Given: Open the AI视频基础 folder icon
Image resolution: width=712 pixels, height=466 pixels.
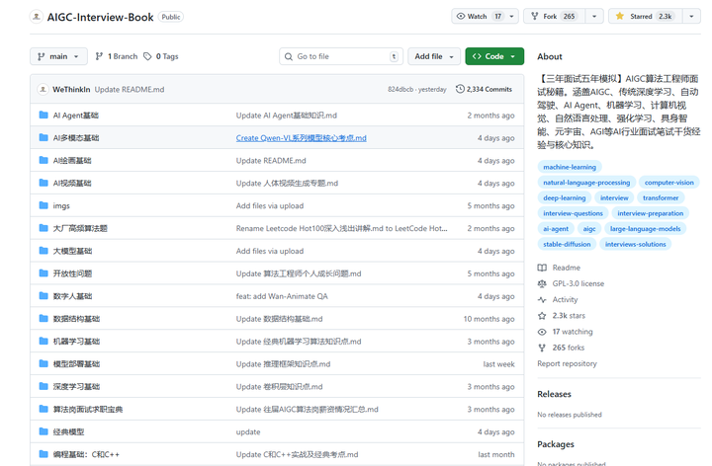Looking at the screenshot, I should 44,183.
